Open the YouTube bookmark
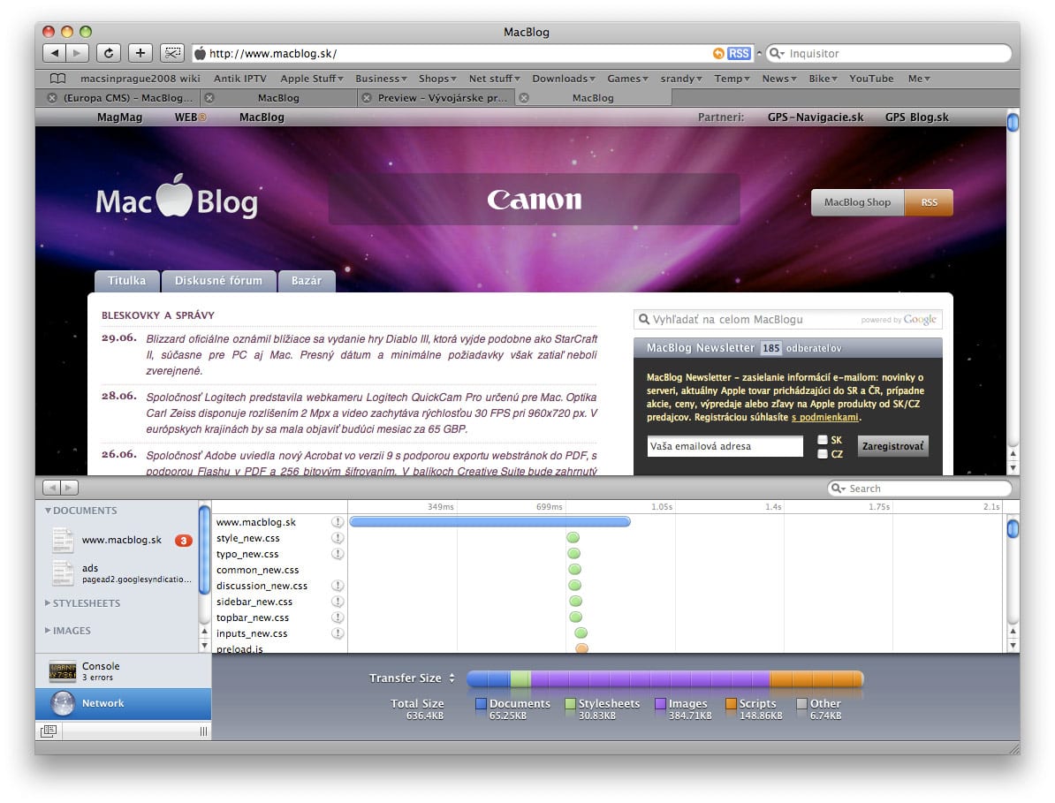The width and height of the screenshot is (1055, 803). click(871, 78)
